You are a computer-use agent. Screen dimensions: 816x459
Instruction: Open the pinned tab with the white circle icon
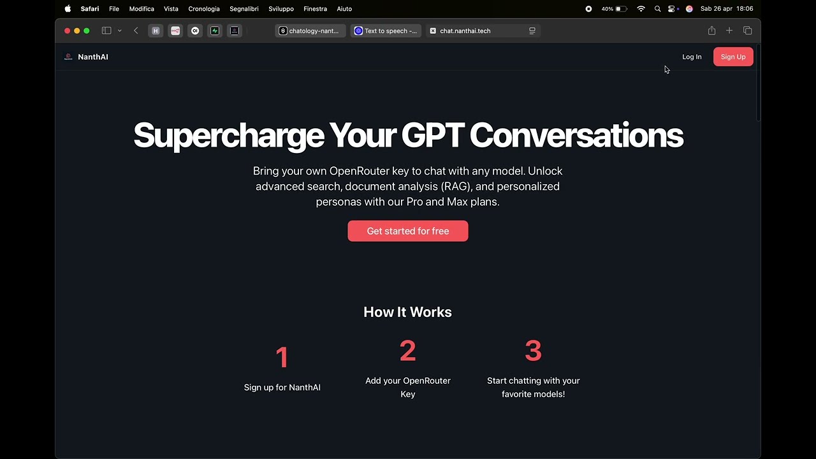pos(195,31)
